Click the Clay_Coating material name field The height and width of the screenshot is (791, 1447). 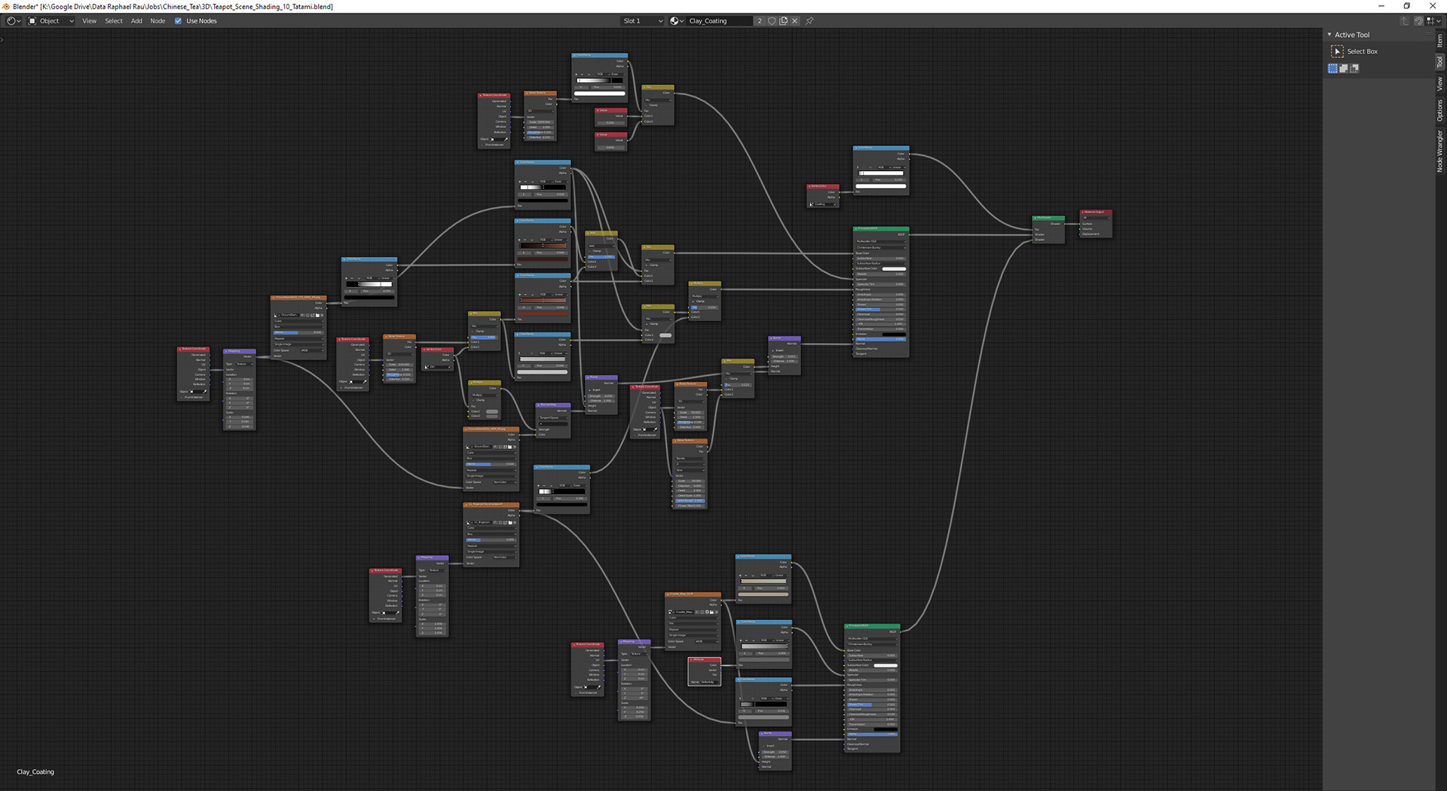click(x=720, y=21)
